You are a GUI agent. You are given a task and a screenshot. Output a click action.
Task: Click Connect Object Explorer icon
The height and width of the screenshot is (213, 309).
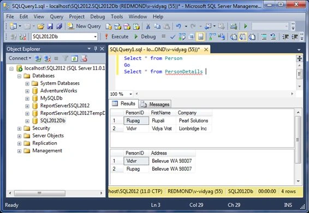38,58
